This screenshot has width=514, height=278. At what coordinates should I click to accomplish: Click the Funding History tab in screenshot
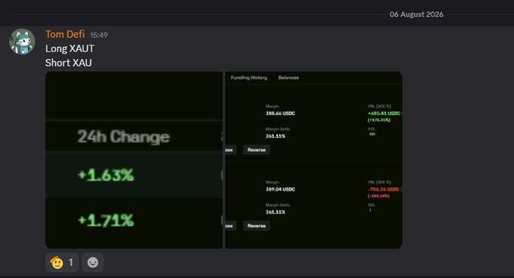tap(249, 78)
